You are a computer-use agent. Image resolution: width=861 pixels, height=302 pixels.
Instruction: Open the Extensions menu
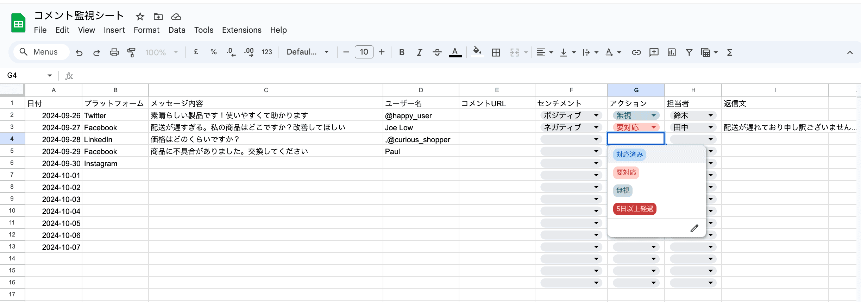tap(241, 30)
